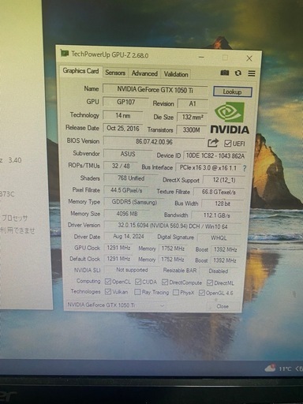Click the Pixel Fillrate 44.5 GPixel/s
The image size is (303, 404).
click(x=126, y=190)
